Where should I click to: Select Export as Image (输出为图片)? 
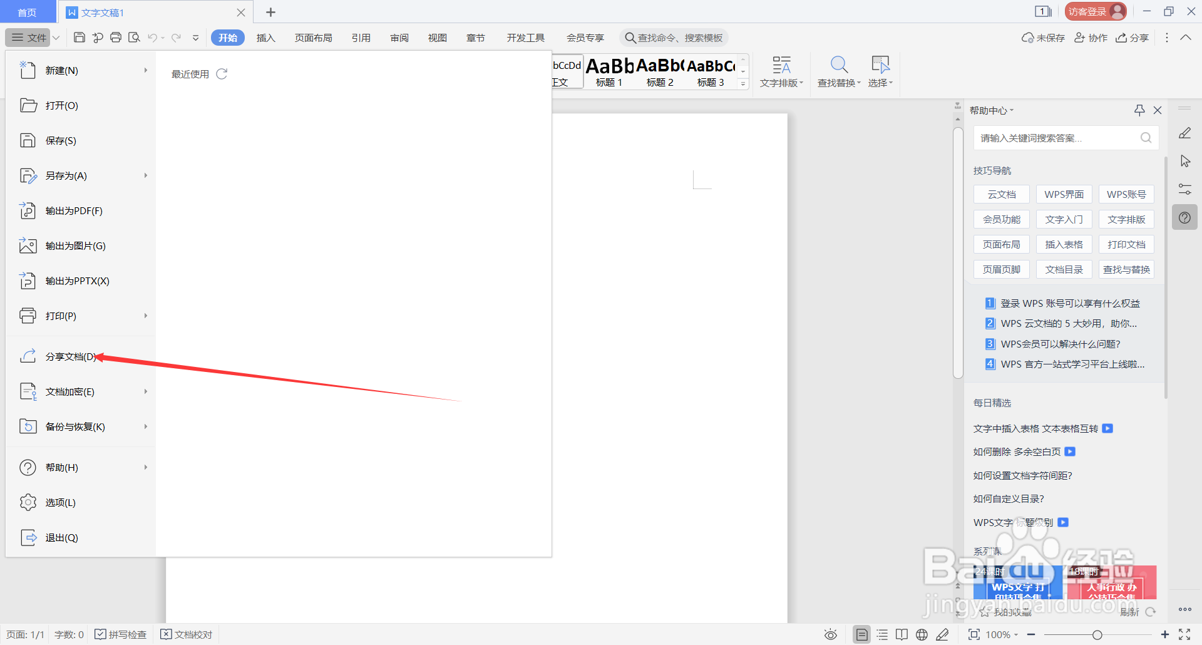[80, 245]
